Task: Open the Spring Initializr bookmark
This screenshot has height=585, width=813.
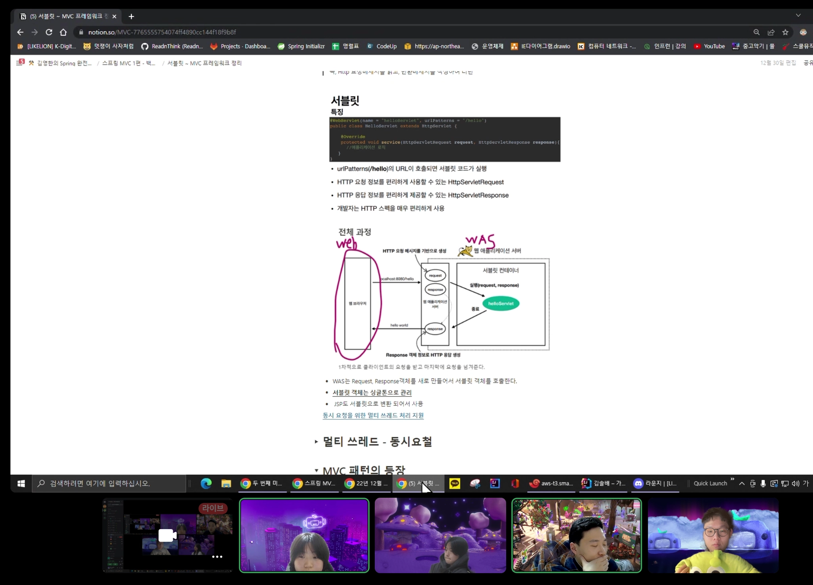Action: [x=301, y=46]
